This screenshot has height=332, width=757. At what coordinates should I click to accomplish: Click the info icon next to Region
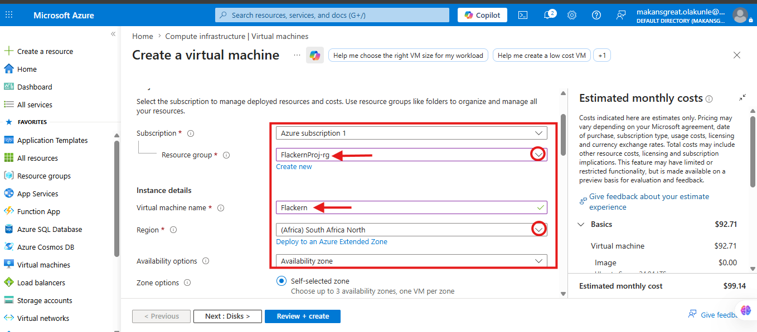pyautogui.click(x=173, y=230)
